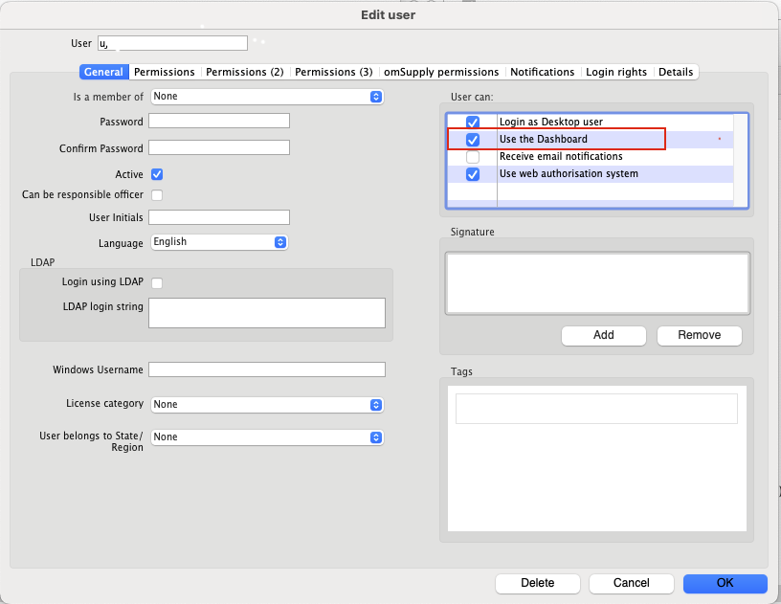The height and width of the screenshot is (604, 781).
Task: Toggle the Active checkbox
Action: point(157,175)
